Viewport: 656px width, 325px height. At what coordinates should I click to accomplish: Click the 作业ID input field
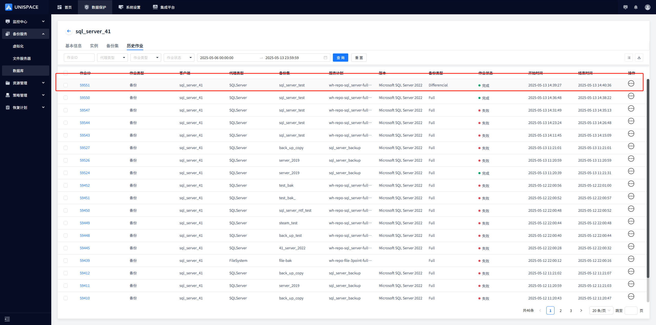point(79,58)
